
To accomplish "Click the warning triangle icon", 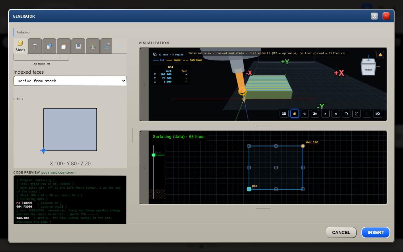I will pos(380,54).
